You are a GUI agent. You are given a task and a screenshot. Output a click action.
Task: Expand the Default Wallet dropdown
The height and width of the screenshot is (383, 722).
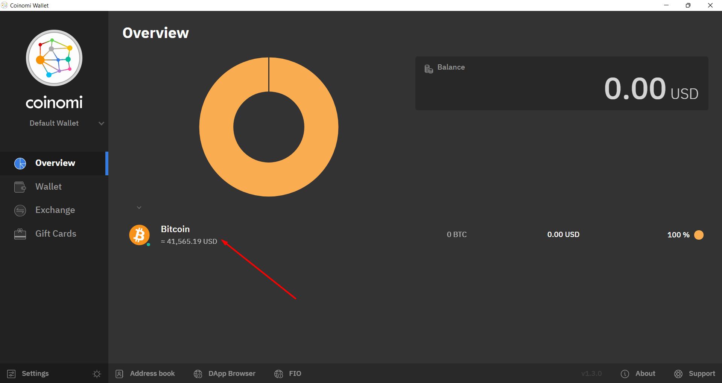point(101,123)
